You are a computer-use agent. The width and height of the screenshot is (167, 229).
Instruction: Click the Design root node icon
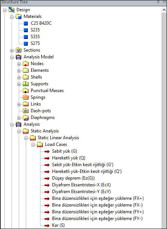point(11,10)
